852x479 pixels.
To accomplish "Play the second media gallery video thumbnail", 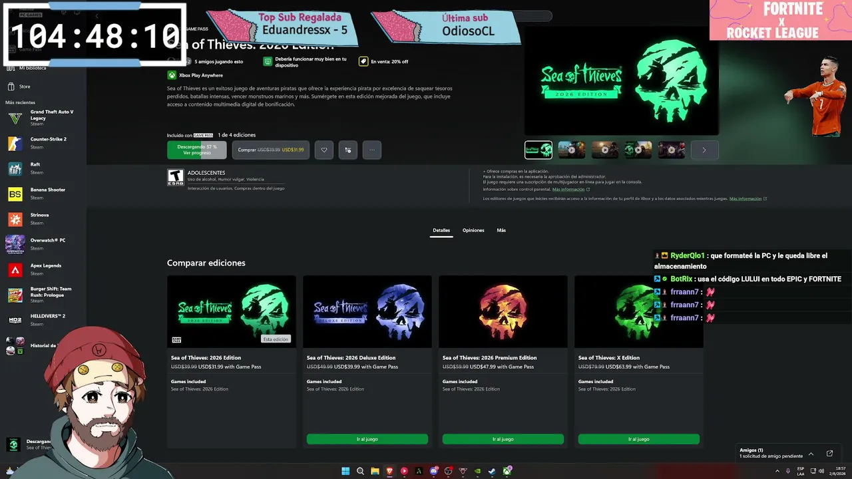I will pos(572,150).
